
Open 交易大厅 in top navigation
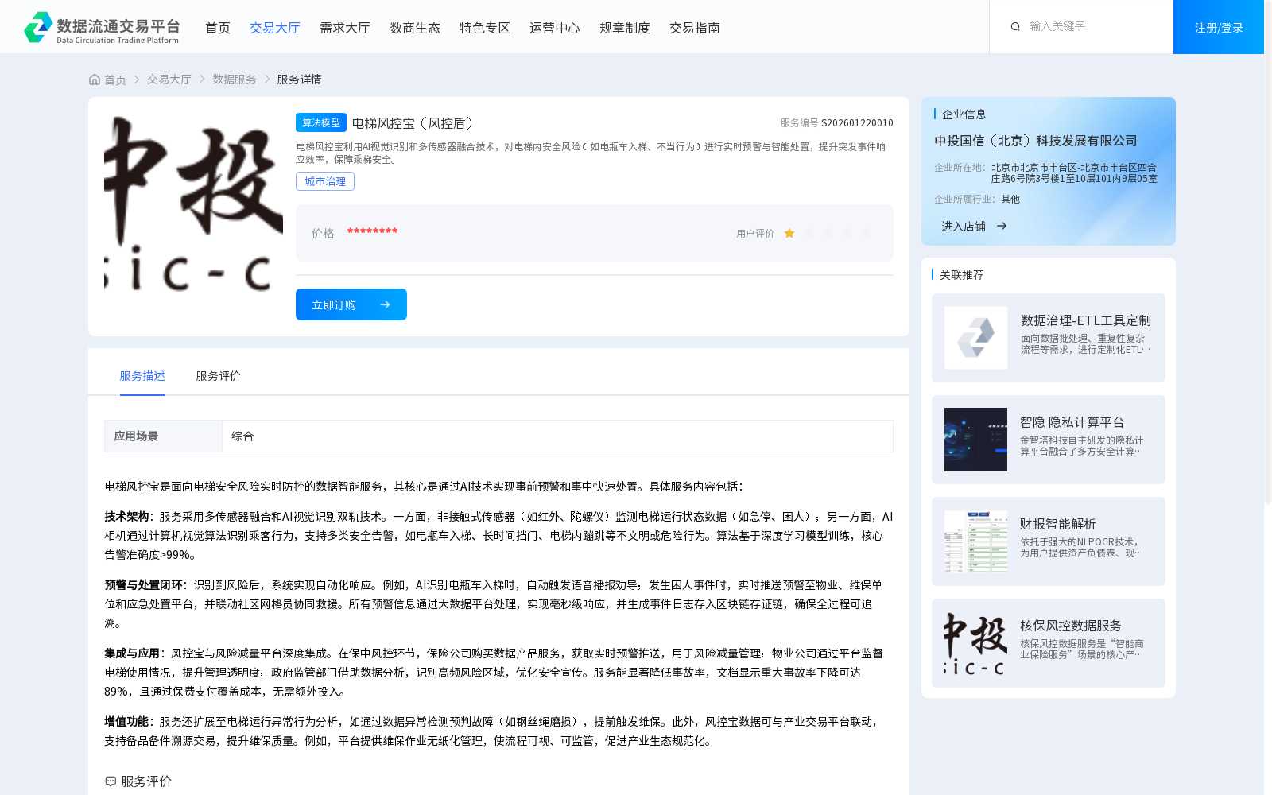point(275,28)
